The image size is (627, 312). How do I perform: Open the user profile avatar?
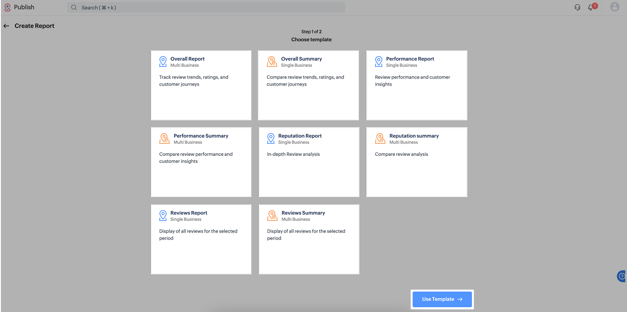tap(615, 7)
